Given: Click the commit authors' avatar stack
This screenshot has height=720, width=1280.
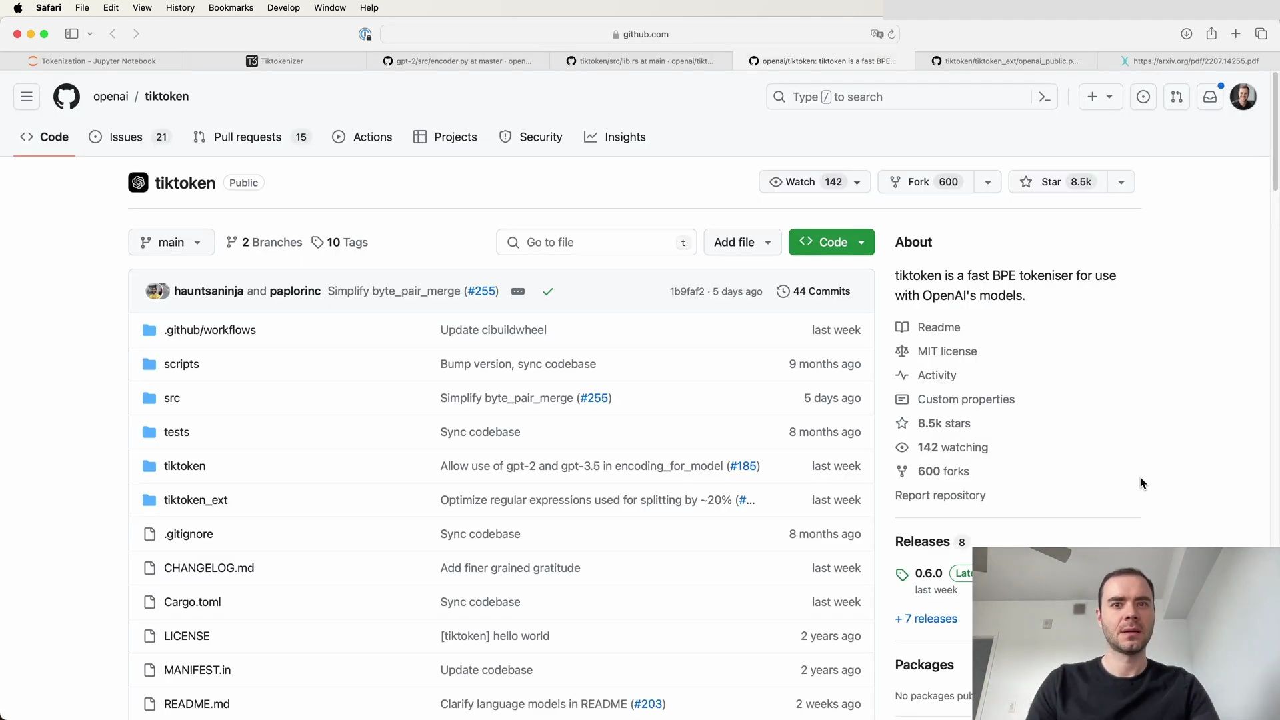Looking at the screenshot, I should click(x=158, y=291).
